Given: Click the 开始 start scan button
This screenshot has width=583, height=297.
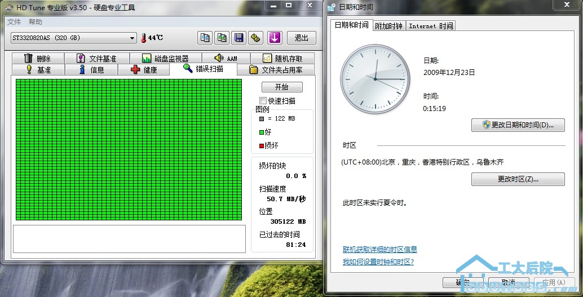Looking at the screenshot, I should click(282, 87).
